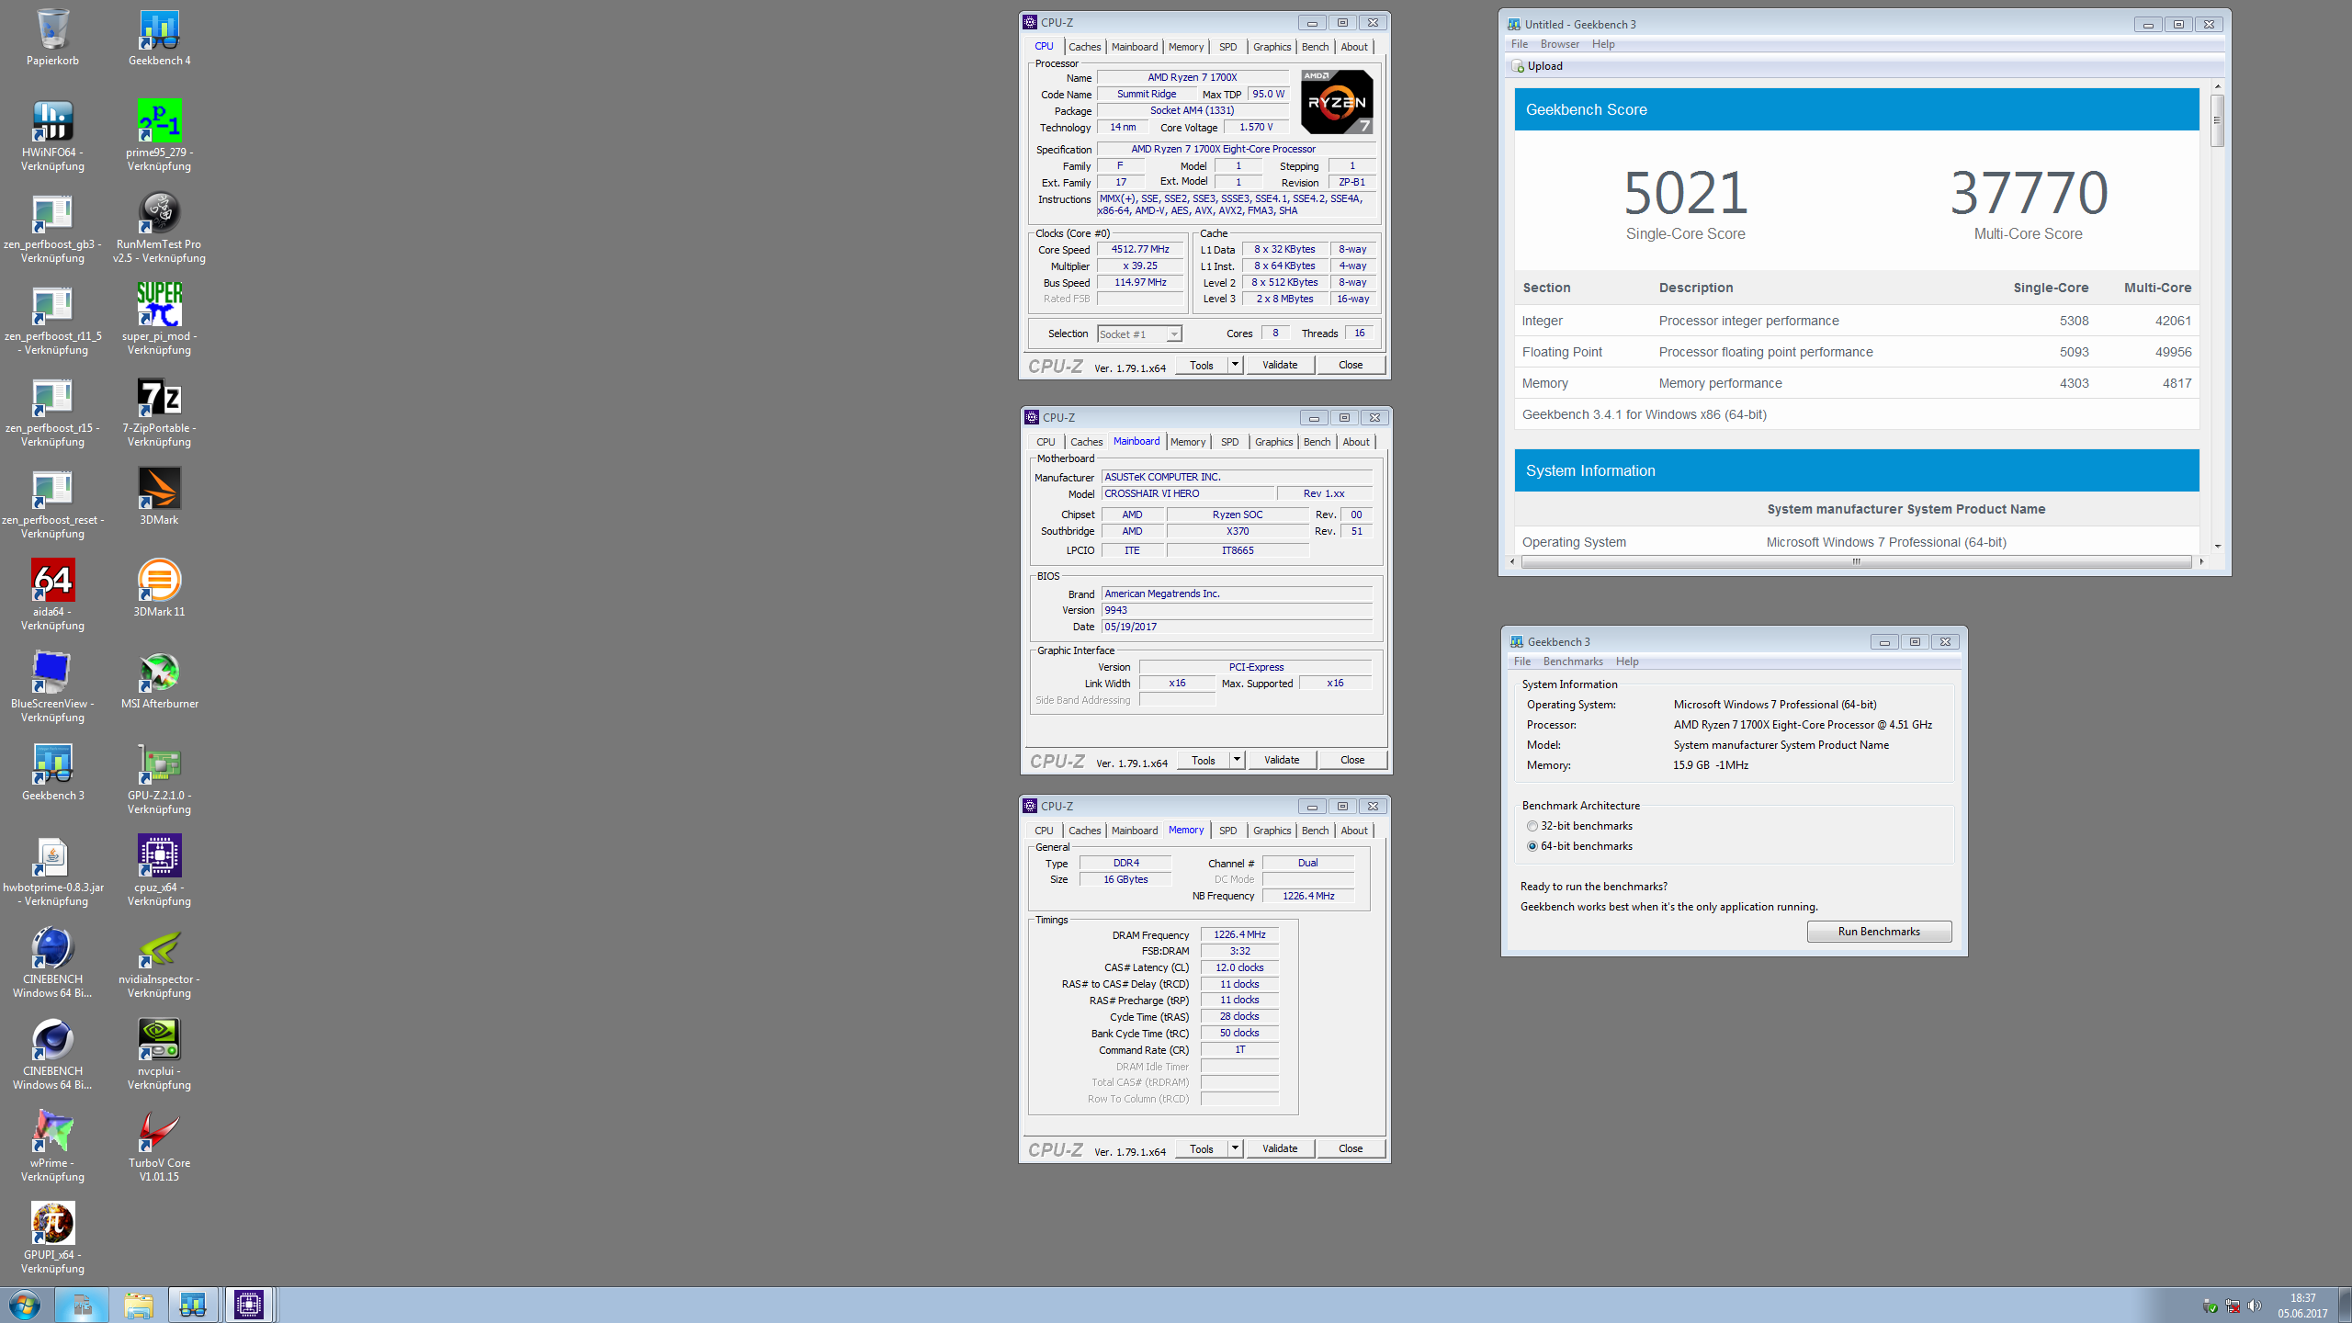Click Validate in the top CPU-Z window

pyautogui.click(x=1280, y=365)
